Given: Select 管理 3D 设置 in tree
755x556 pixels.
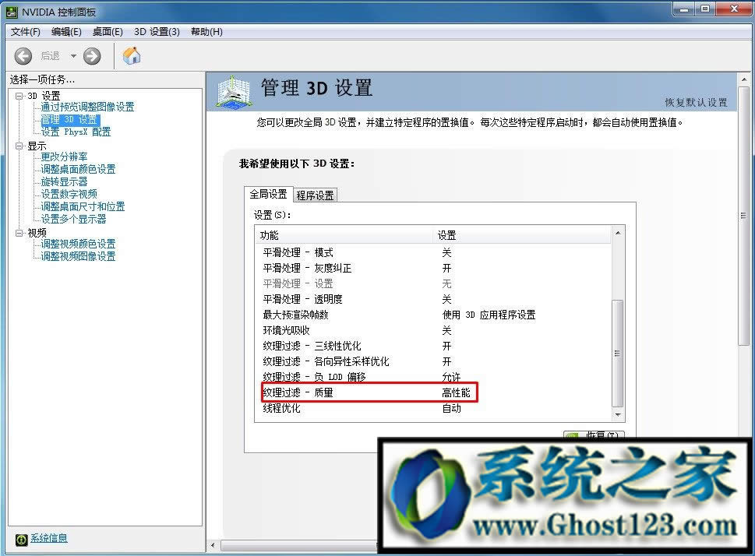Looking at the screenshot, I should tap(70, 119).
